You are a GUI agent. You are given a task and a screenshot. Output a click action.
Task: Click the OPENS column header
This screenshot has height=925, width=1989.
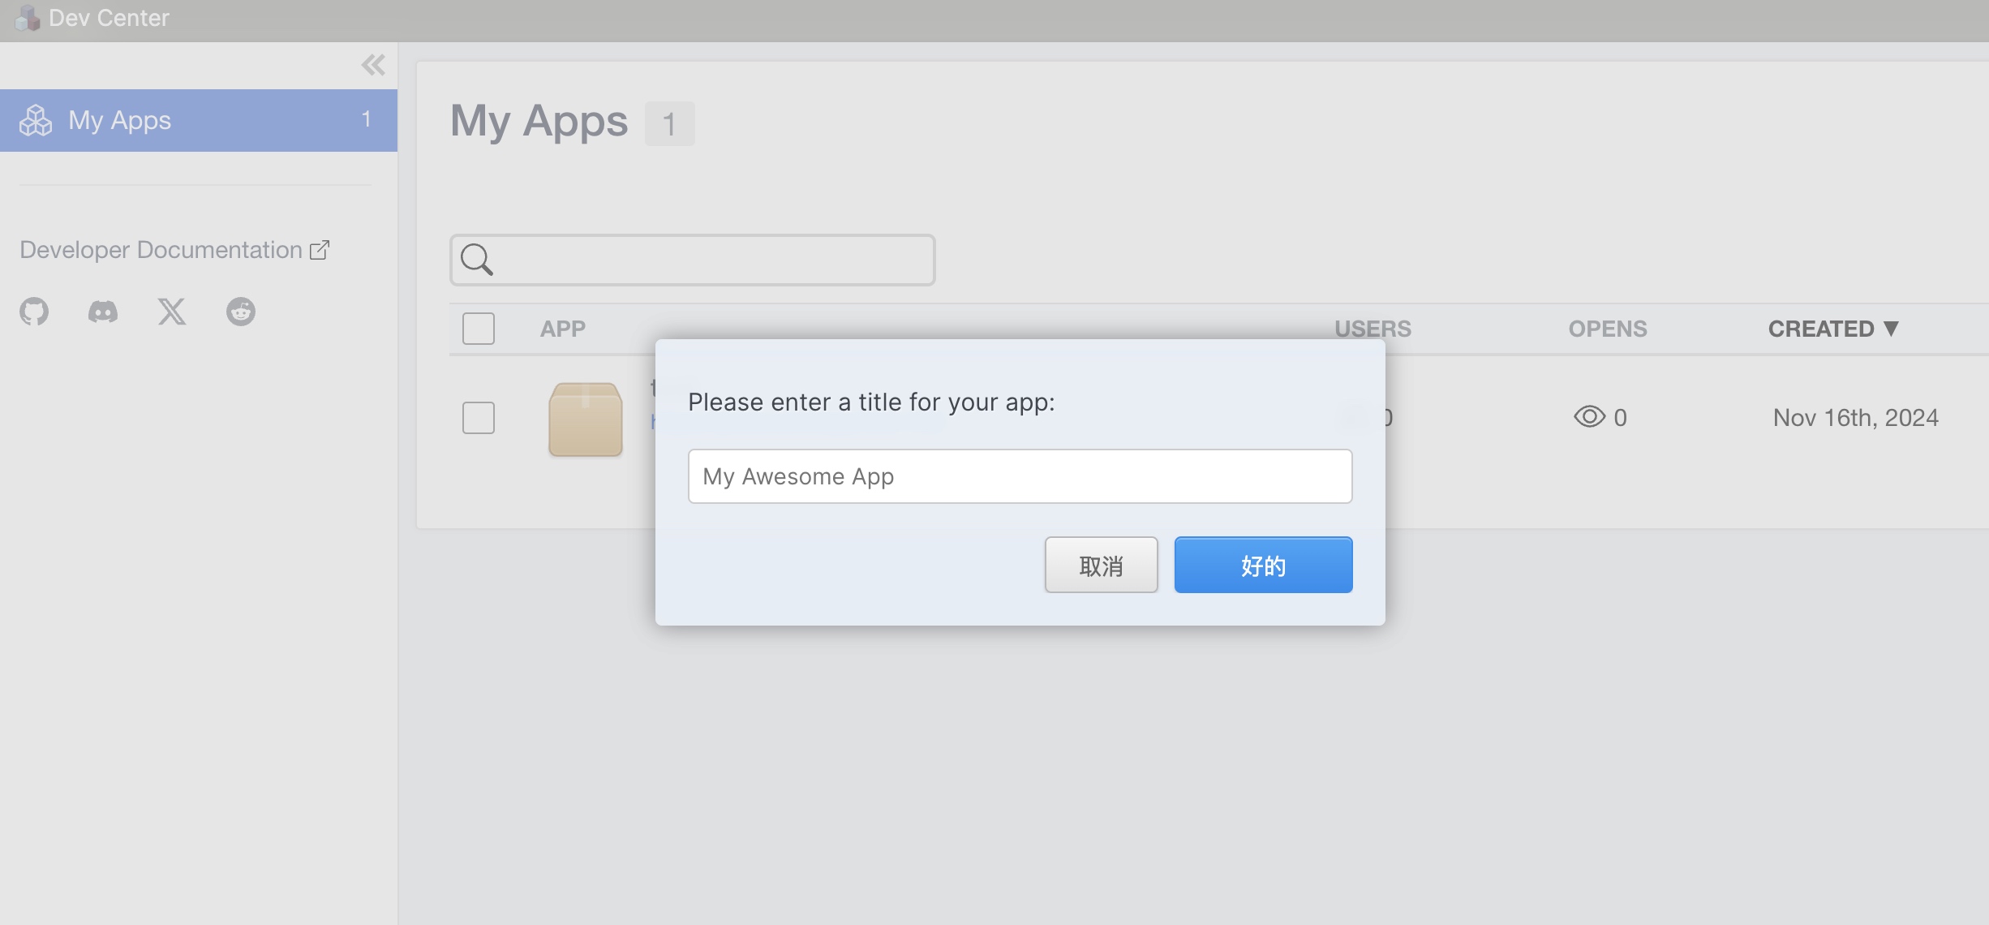pyautogui.click(x=1607, y=329)
